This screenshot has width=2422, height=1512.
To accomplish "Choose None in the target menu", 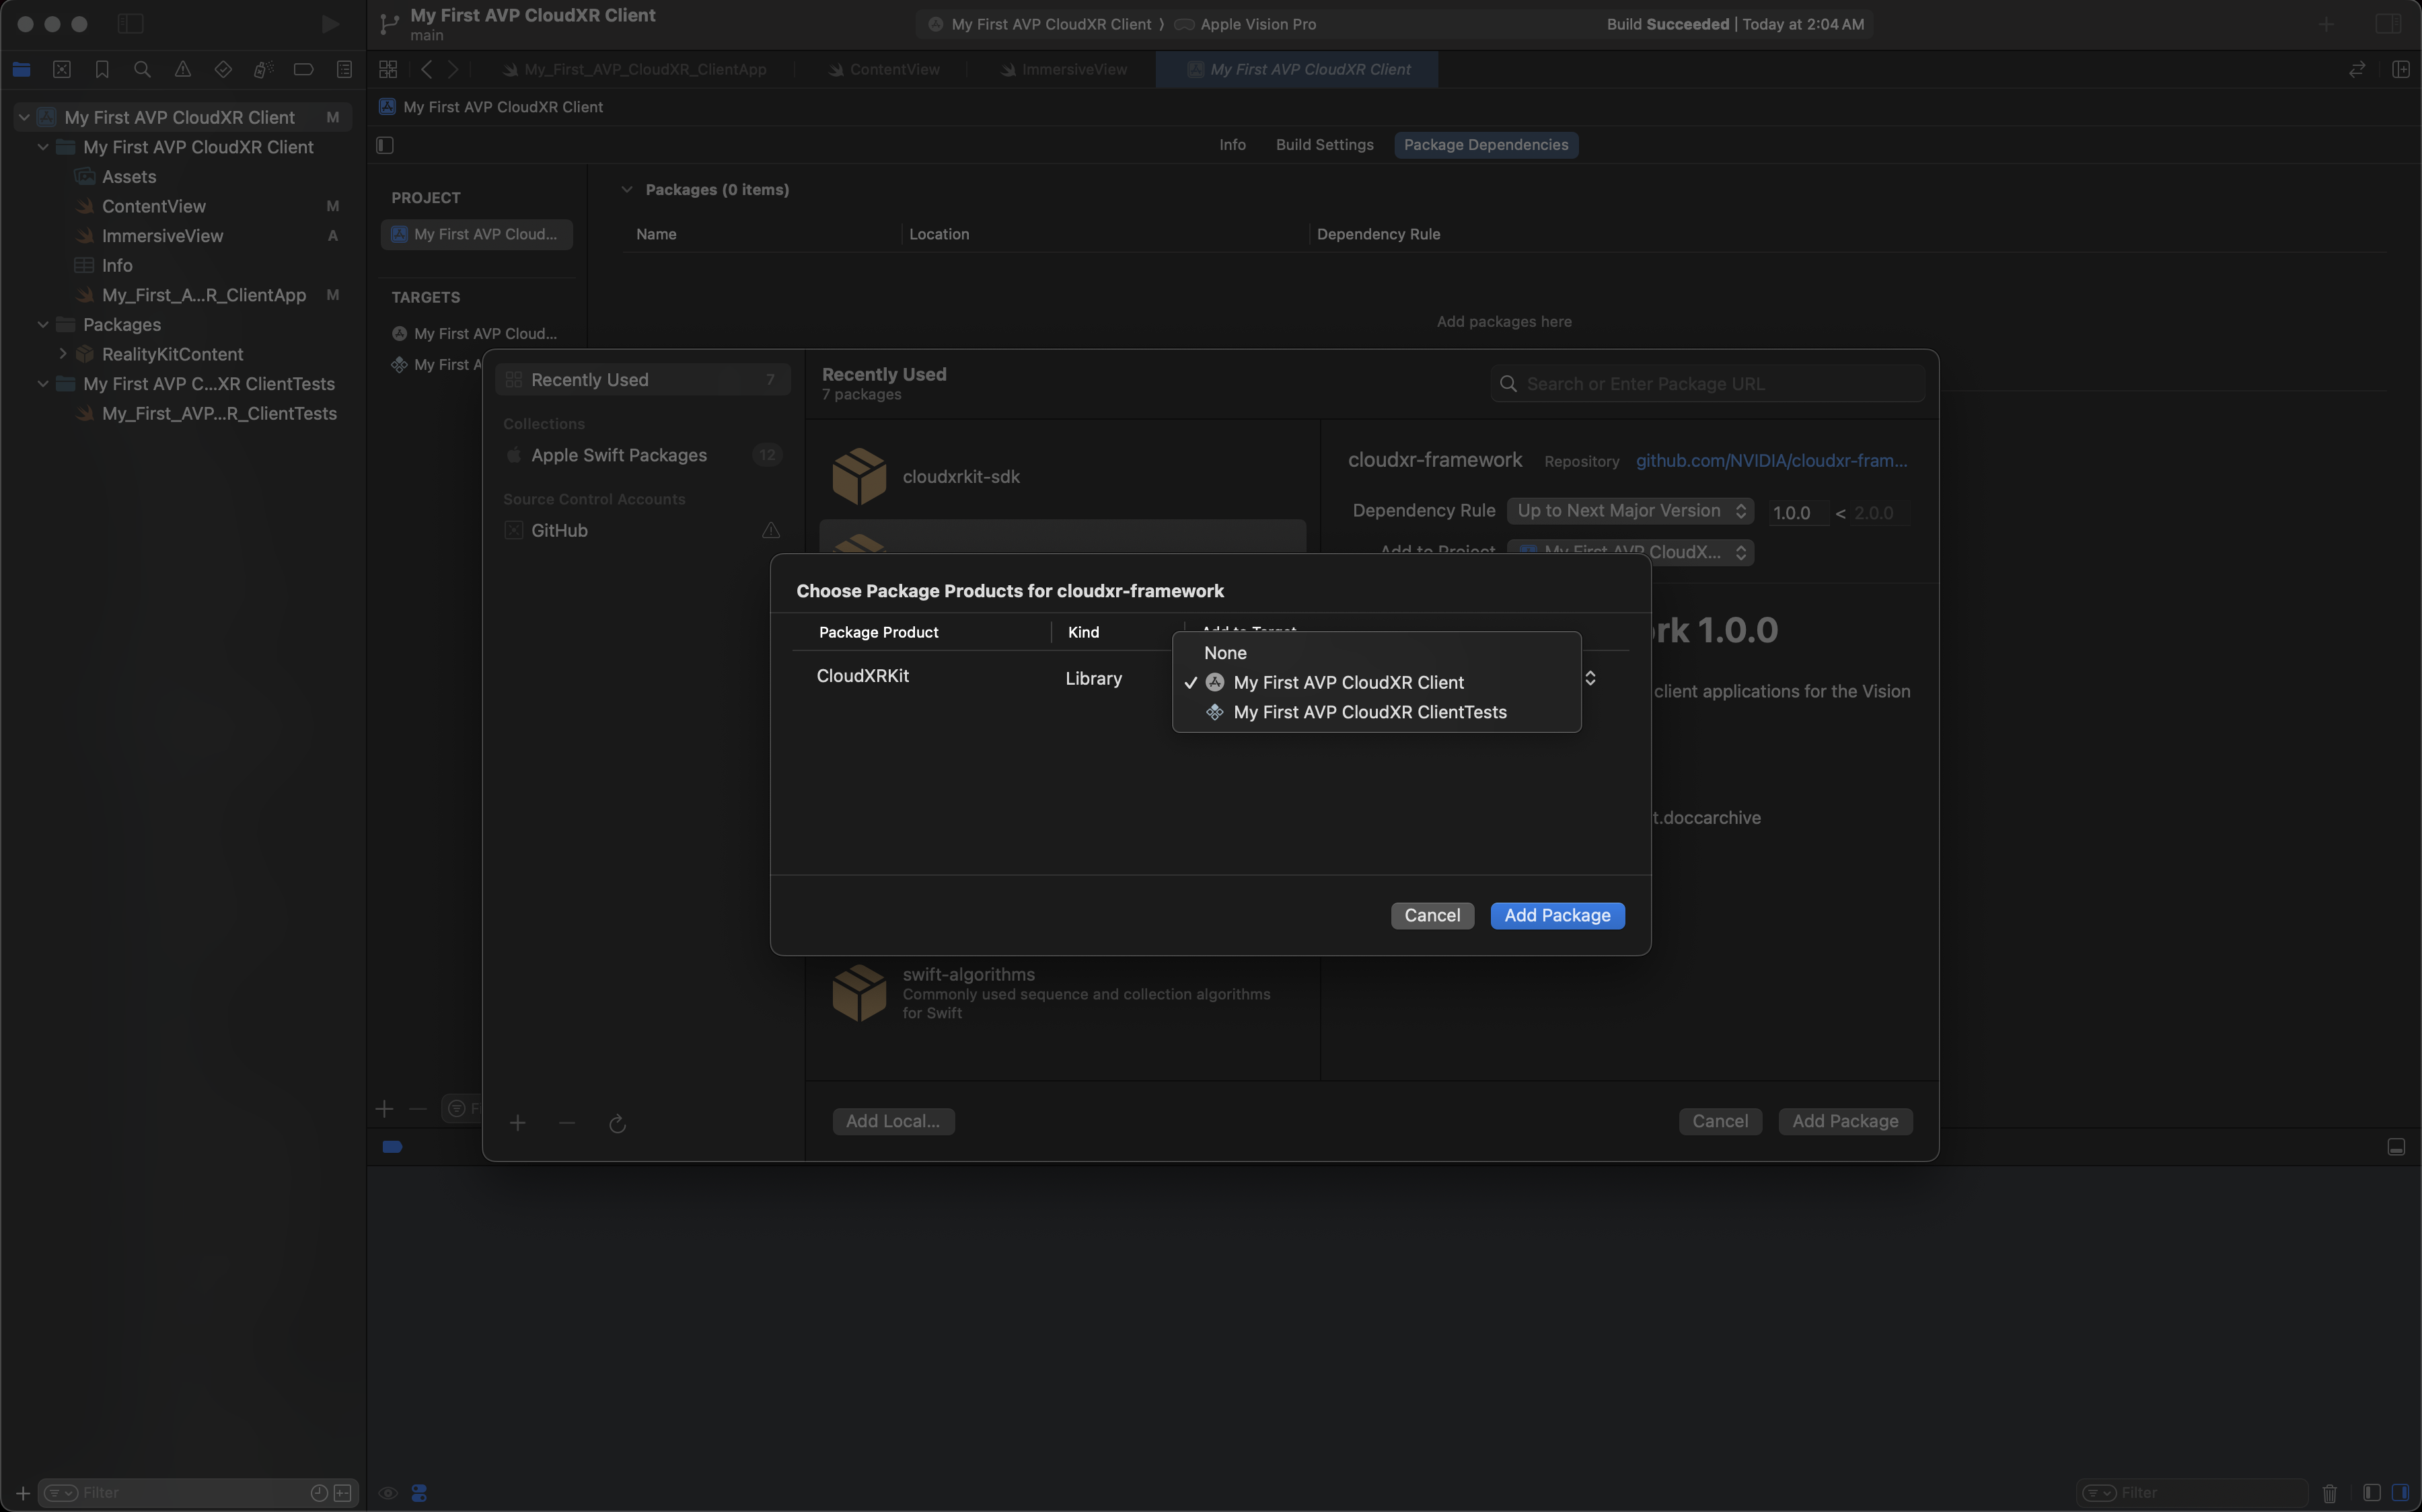I will click(1225, 653).
